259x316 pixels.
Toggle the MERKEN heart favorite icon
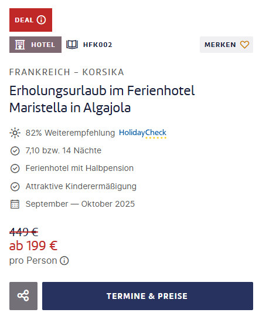(x=244, y=45)
